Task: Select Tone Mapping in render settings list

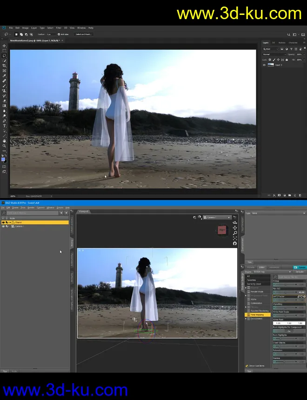Action: 257,315
